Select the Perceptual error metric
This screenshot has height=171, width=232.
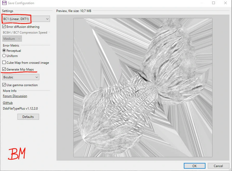[4, 50]
